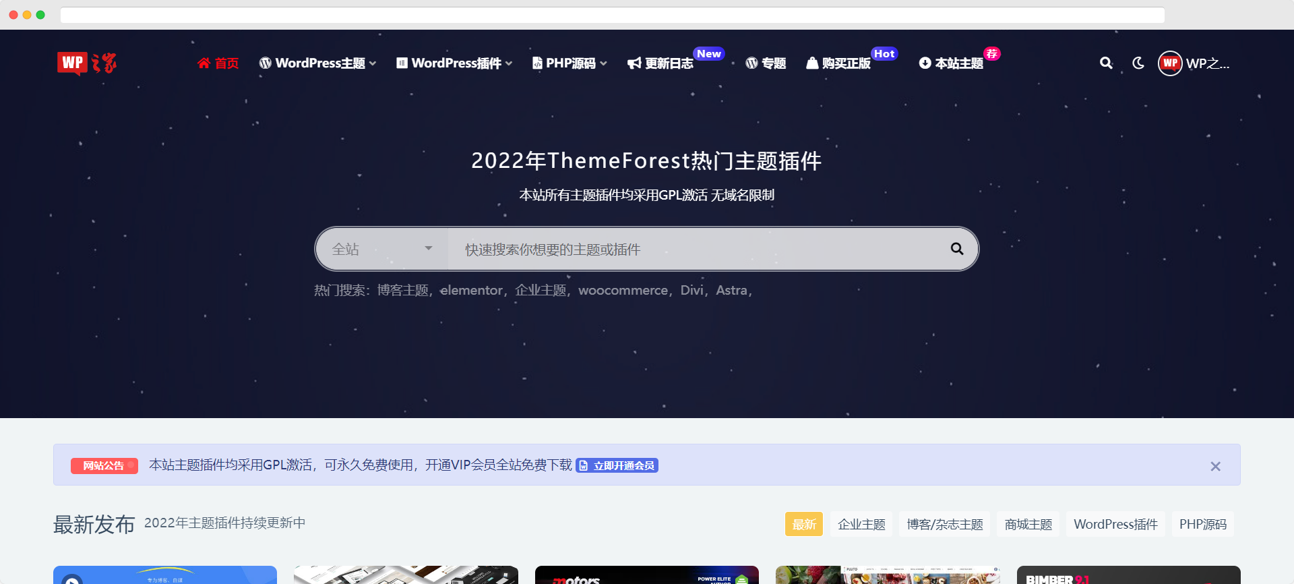Screen dimensions: 1294x584
Task: Expand the WordPress插件 menu
Action: [x=455, y=63]
